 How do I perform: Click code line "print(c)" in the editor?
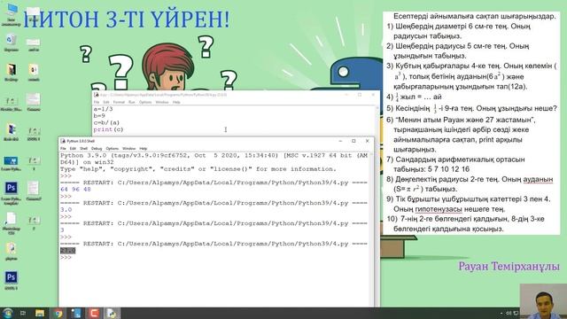pyautogui.click(x=108, y=129)
